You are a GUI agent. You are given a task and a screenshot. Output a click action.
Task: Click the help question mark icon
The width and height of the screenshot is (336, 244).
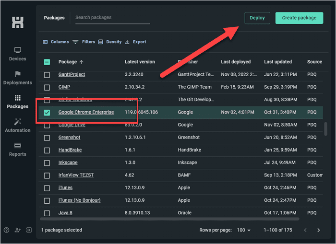[x=6, y=230]
